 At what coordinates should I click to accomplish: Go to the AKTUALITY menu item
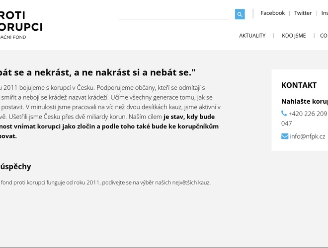[x=252, y=36]
